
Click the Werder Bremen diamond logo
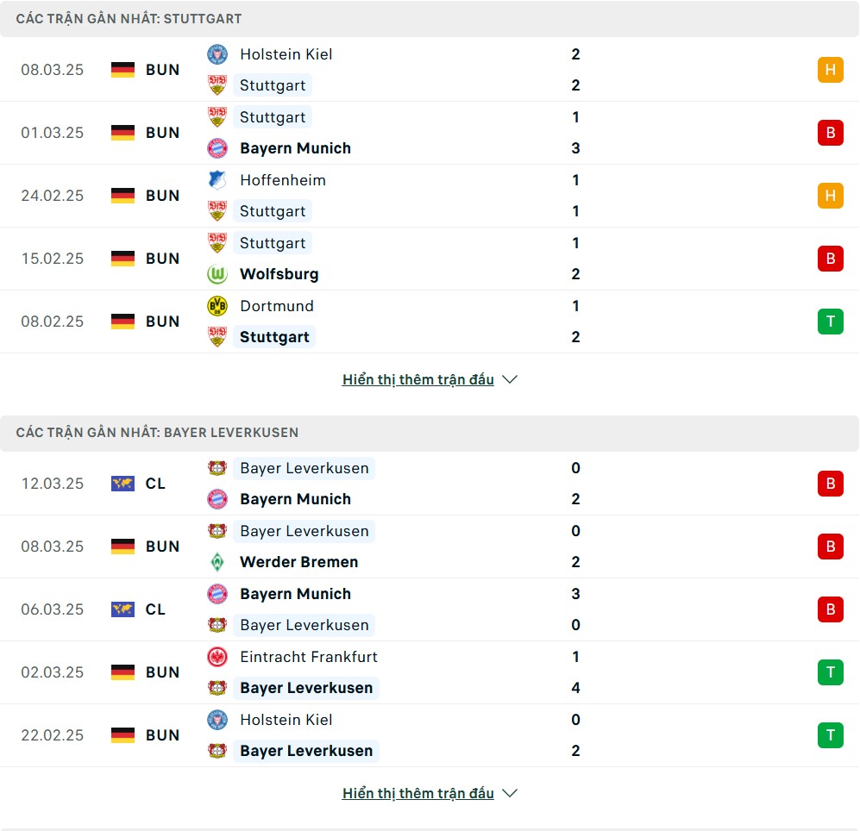pos(217,562)
